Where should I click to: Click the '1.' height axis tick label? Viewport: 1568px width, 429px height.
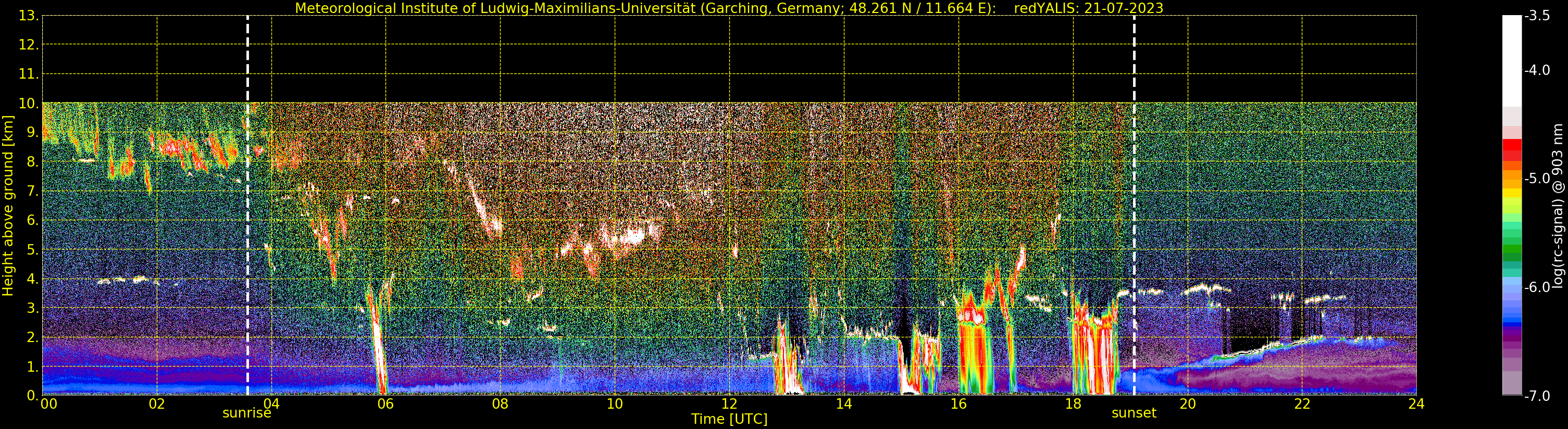click(x=33, y=367)
